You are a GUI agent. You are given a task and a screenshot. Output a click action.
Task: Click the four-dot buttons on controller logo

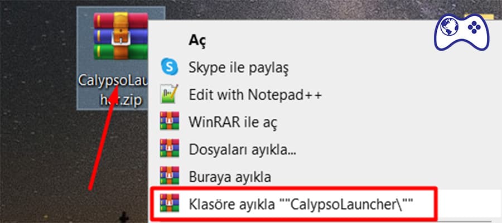474,28
